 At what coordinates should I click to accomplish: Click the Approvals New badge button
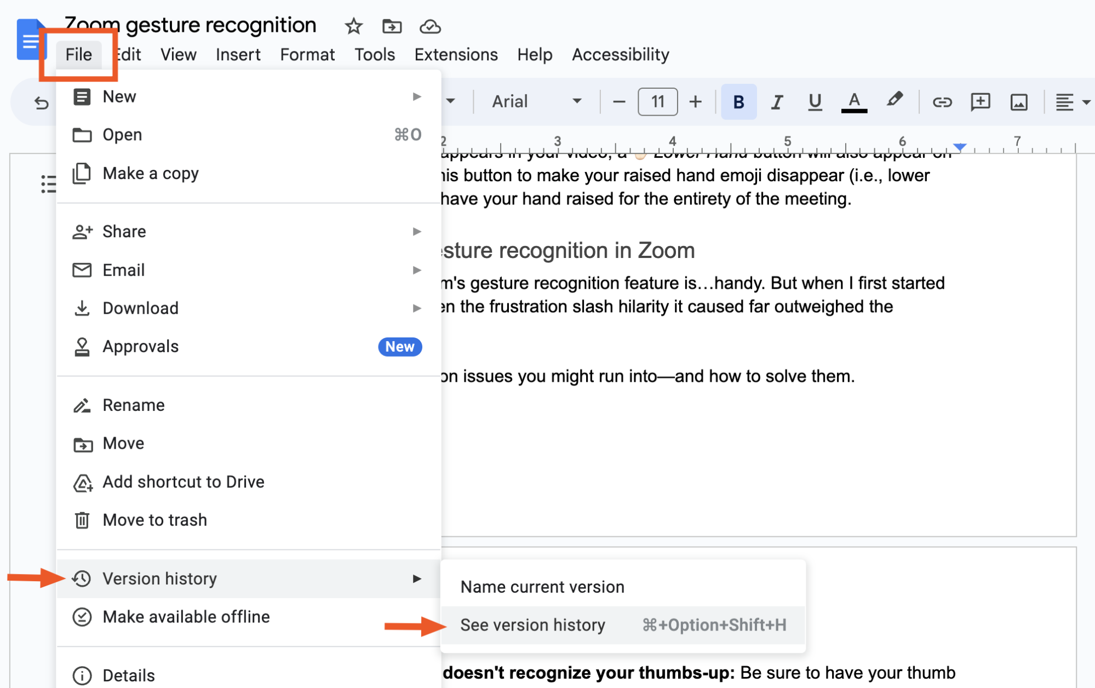point(399,346)
